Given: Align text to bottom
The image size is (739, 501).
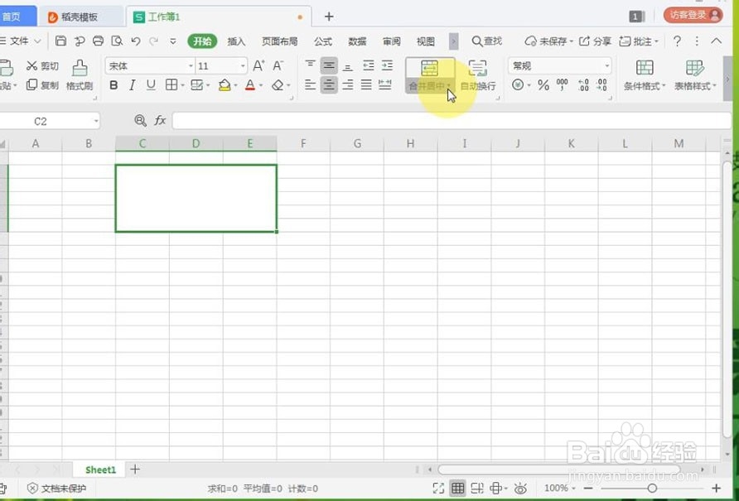Looking at the screenshot, I should coord(348,65).
